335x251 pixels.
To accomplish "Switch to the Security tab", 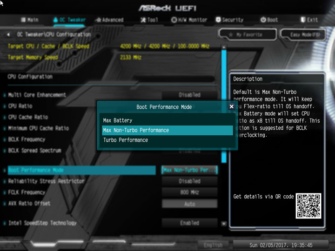I will click(230, 20).
